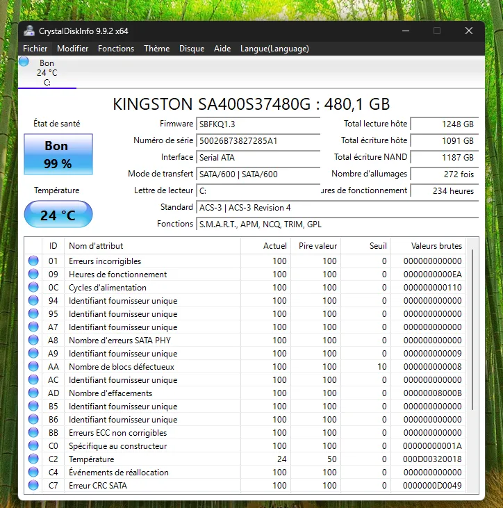The height and width of the screenshot is (508, 503).
Task: Open the Aide menu
Action: (222, 49)
